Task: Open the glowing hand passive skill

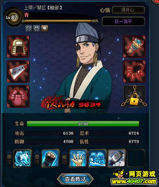Action: 78,158
